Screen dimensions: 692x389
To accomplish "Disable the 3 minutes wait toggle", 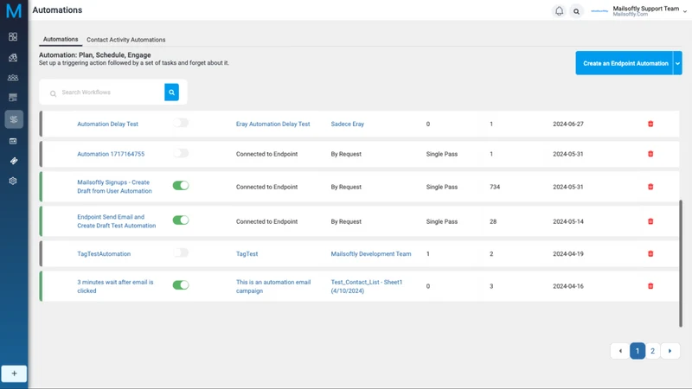I will click(x=181, y=285).
